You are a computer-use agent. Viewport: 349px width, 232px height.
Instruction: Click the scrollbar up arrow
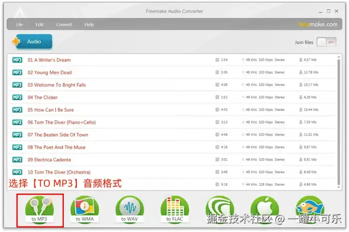click(x=339, y=57)
